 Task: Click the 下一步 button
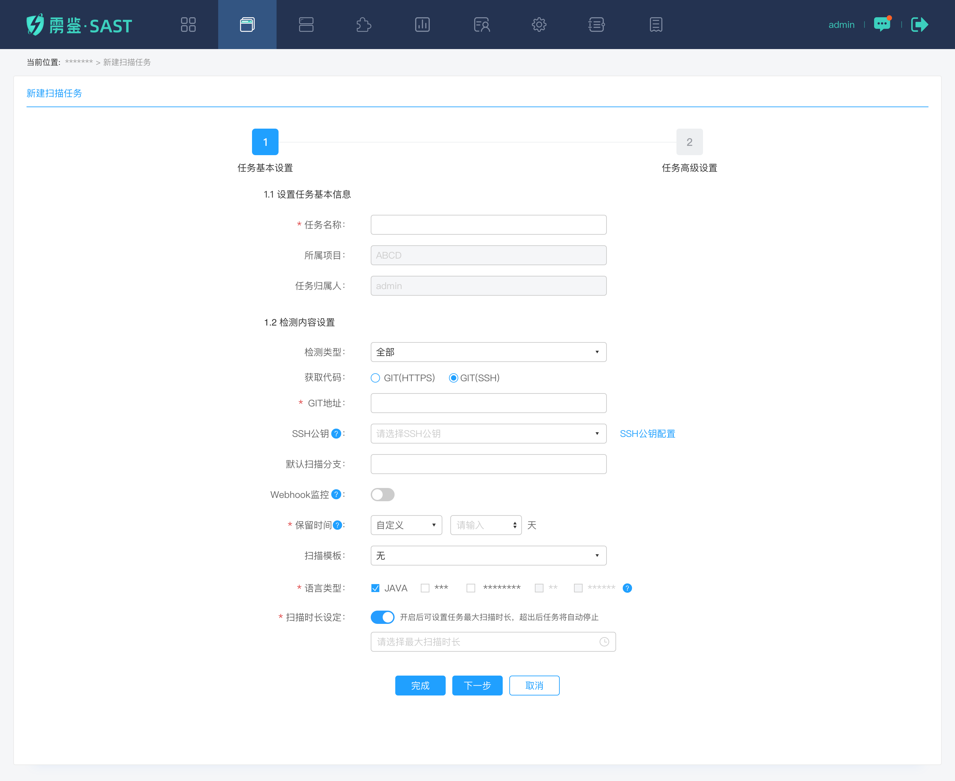click(x=477, y=686)
